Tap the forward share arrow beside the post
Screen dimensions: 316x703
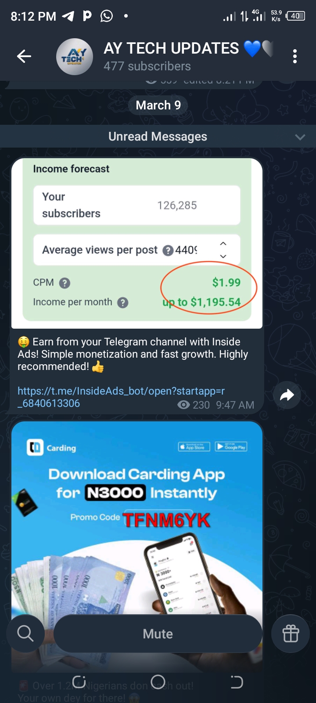(x=287, y=395)
